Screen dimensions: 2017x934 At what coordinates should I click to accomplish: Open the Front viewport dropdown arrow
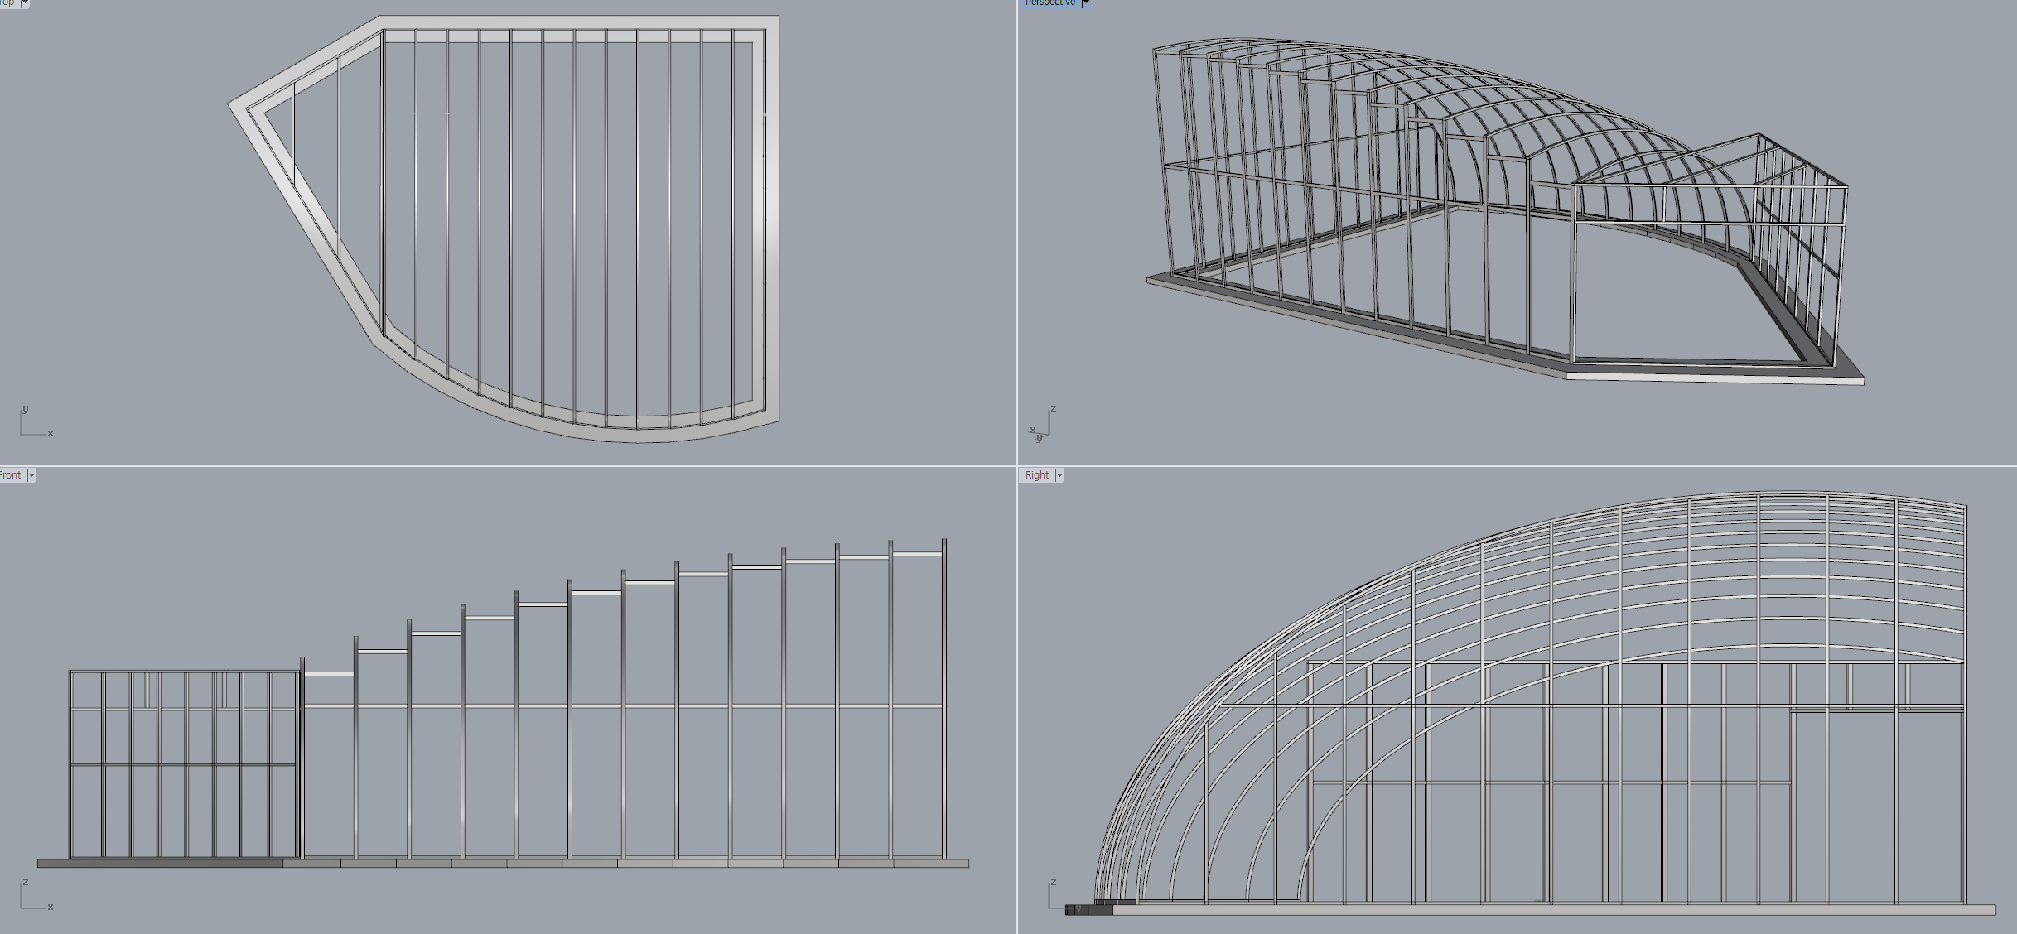31,475
